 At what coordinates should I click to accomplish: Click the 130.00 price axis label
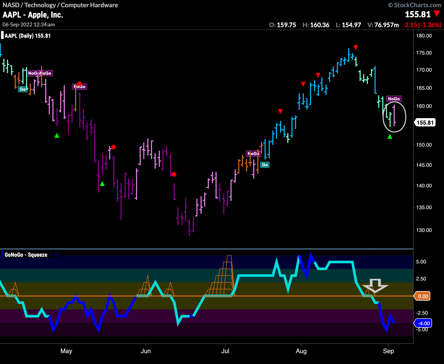tap(424, 230)
